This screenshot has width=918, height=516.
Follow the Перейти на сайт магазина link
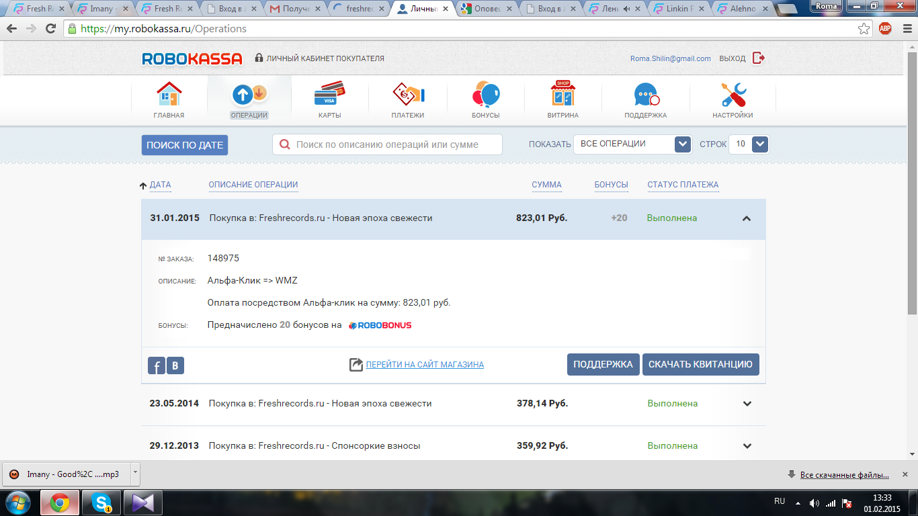pyautogui.click(x=425, y=365)
